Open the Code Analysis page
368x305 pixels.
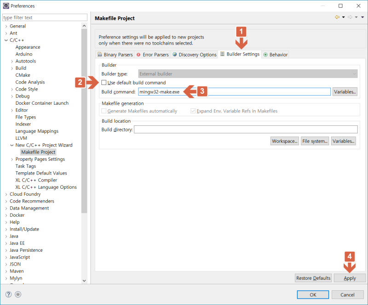pyautogui.click(x=30, y=82)
